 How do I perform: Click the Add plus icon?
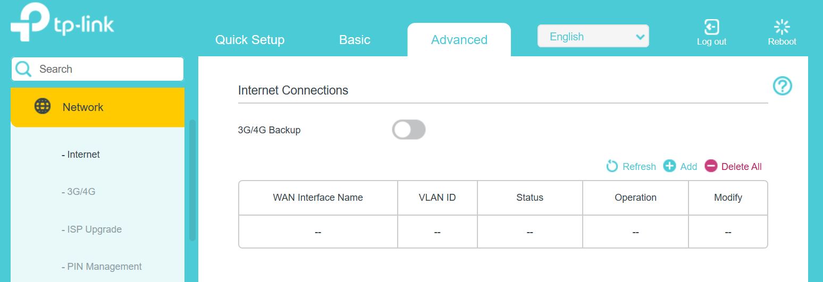(669, 166)
